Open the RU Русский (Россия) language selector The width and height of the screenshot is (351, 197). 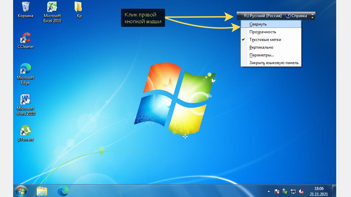click(x=263, y=16)
